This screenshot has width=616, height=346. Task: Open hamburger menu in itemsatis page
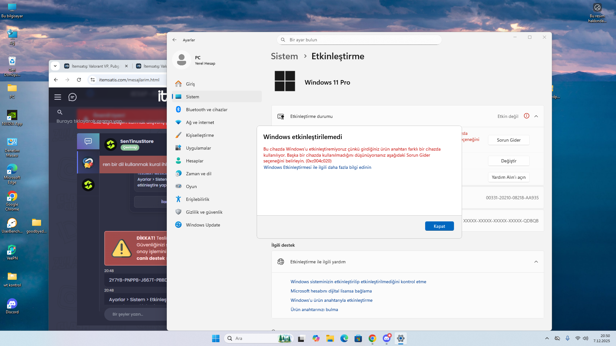click(x=58, y=97)
